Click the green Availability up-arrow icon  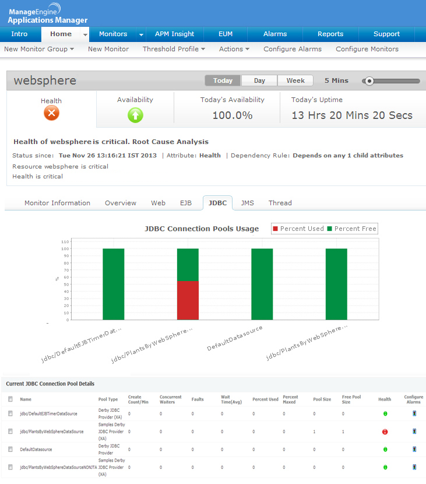click(135, 115)
